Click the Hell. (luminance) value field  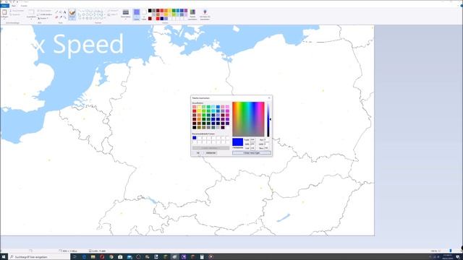tap(252, 148)
